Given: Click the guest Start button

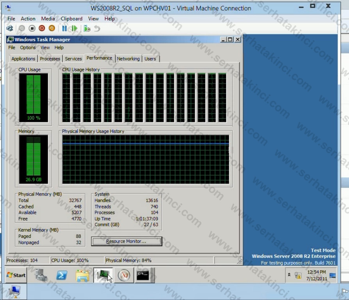Looking at the screenshot, I should 16,275.
